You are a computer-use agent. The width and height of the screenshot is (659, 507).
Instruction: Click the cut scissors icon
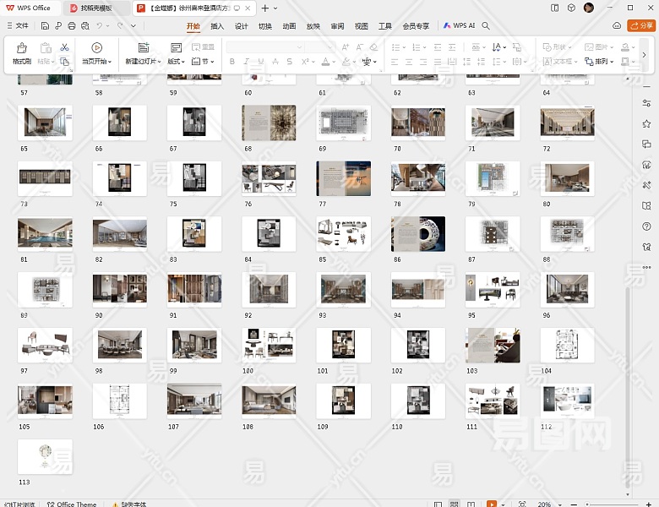point(64,47)
